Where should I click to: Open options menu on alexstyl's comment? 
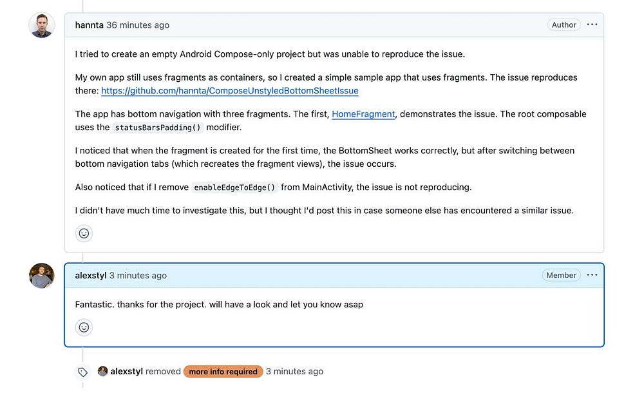pos(592,275)
